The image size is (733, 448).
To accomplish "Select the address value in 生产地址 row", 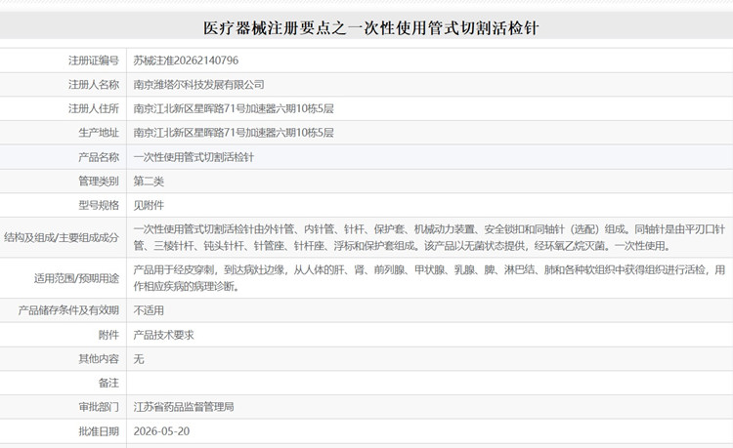I will [234, 133].
